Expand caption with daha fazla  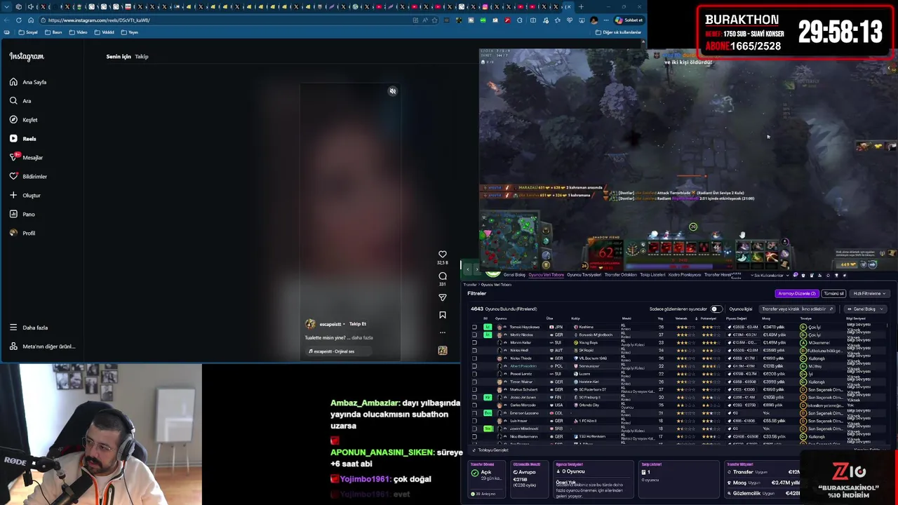(362, 338)
